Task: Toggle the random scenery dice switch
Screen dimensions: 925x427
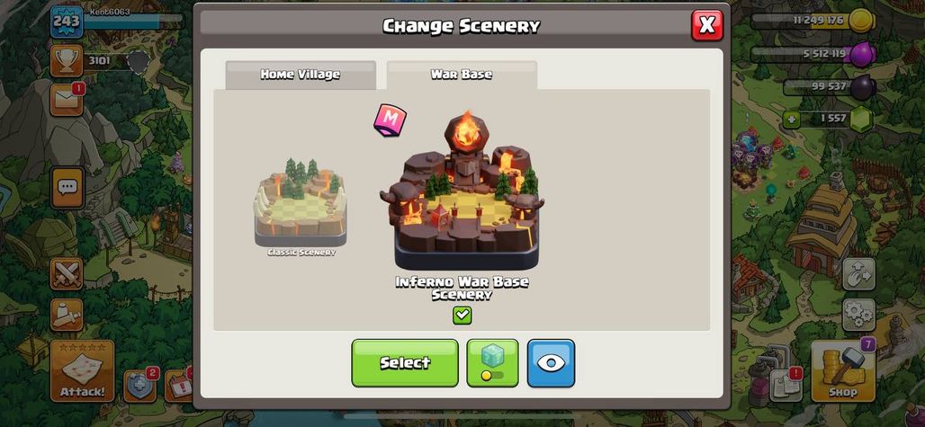Action: 492,363
